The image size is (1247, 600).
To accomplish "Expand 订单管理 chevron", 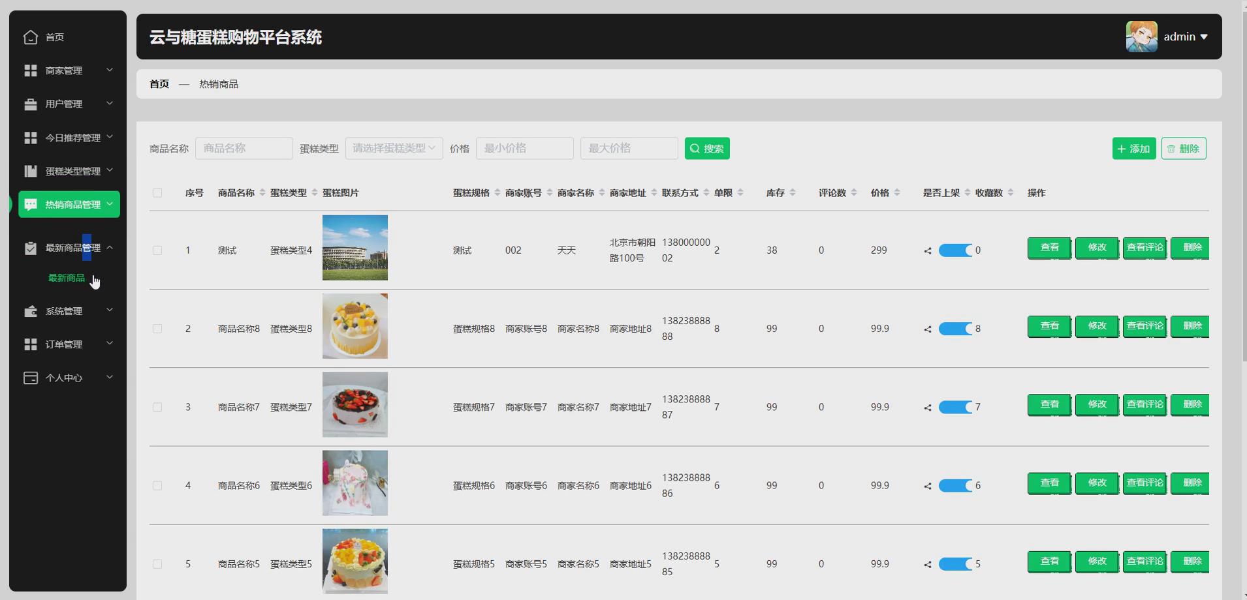I will (x=110, y=344).
